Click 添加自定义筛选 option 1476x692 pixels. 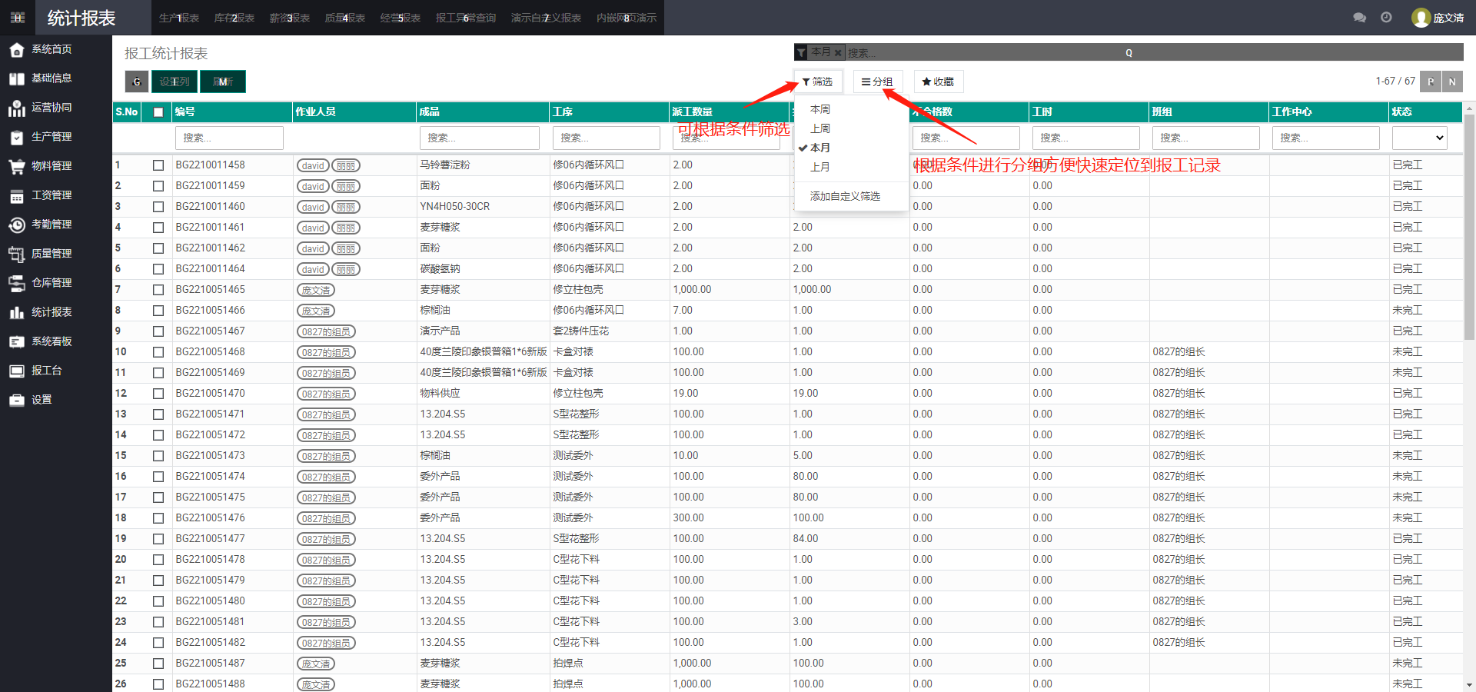tap(845, 197)
